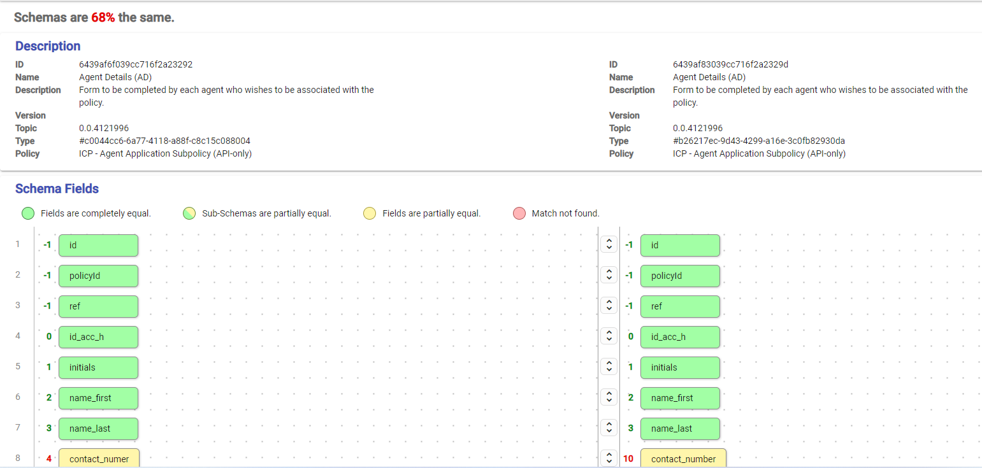Click the reorder arrows beside "contact_numer"
This screenshot has height=468, width=982.
click(609, 458)
